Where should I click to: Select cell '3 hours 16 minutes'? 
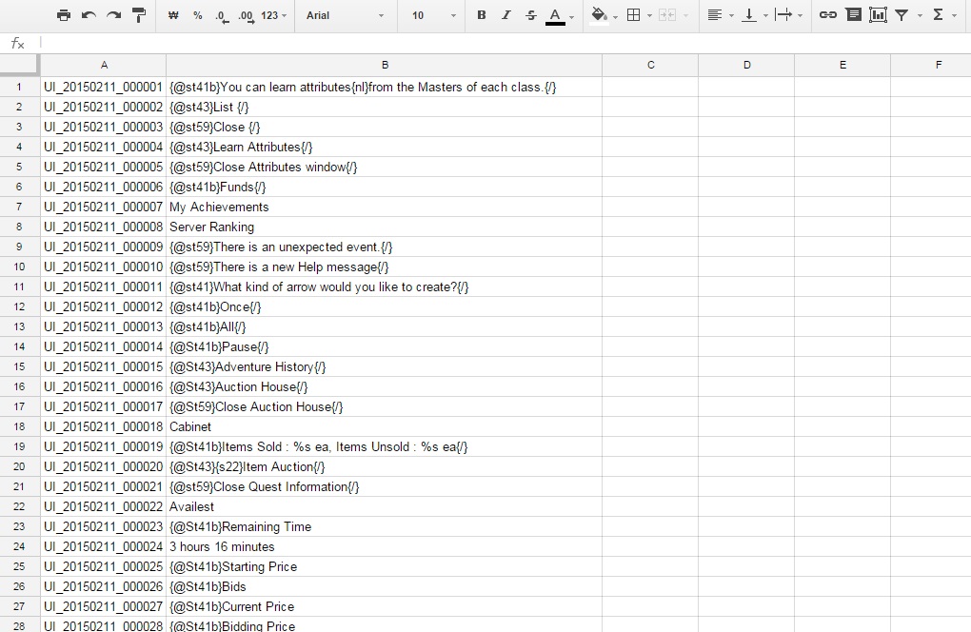(x=385, y=546)
